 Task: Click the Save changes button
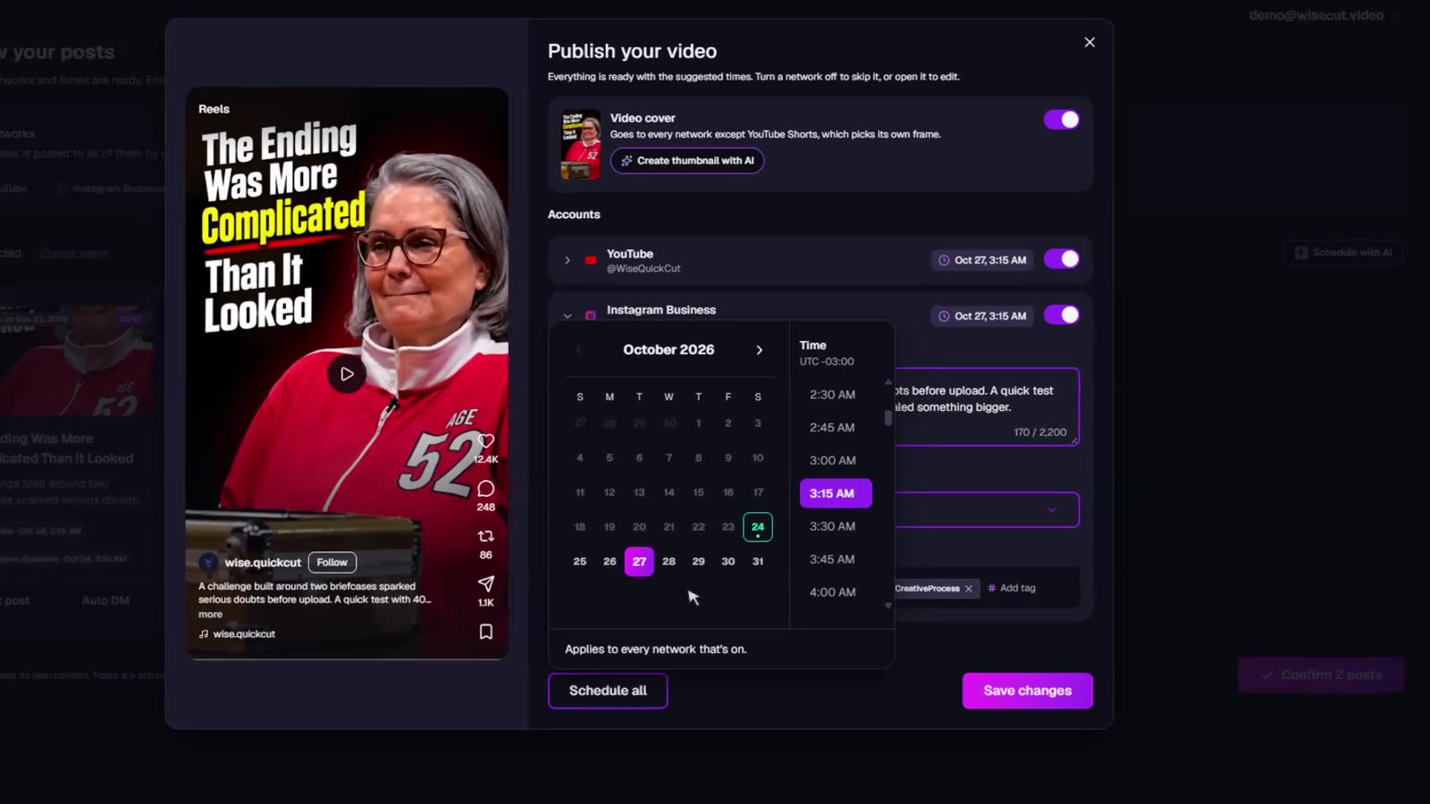pos(1028,691)
